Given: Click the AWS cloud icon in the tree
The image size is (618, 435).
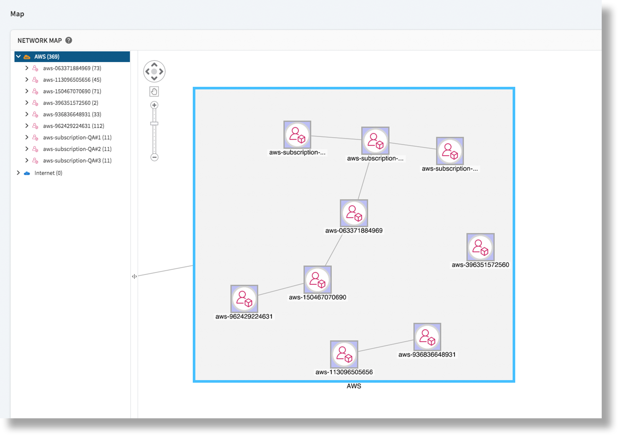Looking at the screenshot, I should (27, 57).
